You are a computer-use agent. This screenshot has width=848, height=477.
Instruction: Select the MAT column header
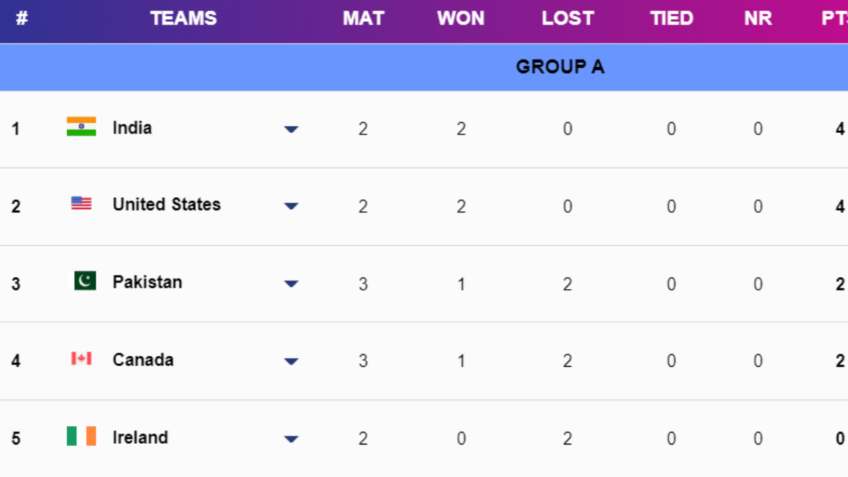[363, 19]
